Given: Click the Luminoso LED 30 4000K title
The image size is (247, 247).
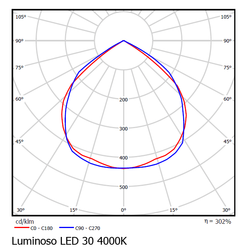Looking at the screenshot, I should tap(69, 240).
